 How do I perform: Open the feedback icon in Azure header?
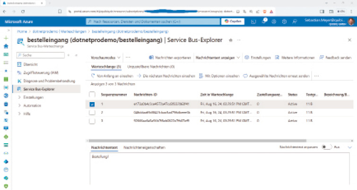coord(295,22)
